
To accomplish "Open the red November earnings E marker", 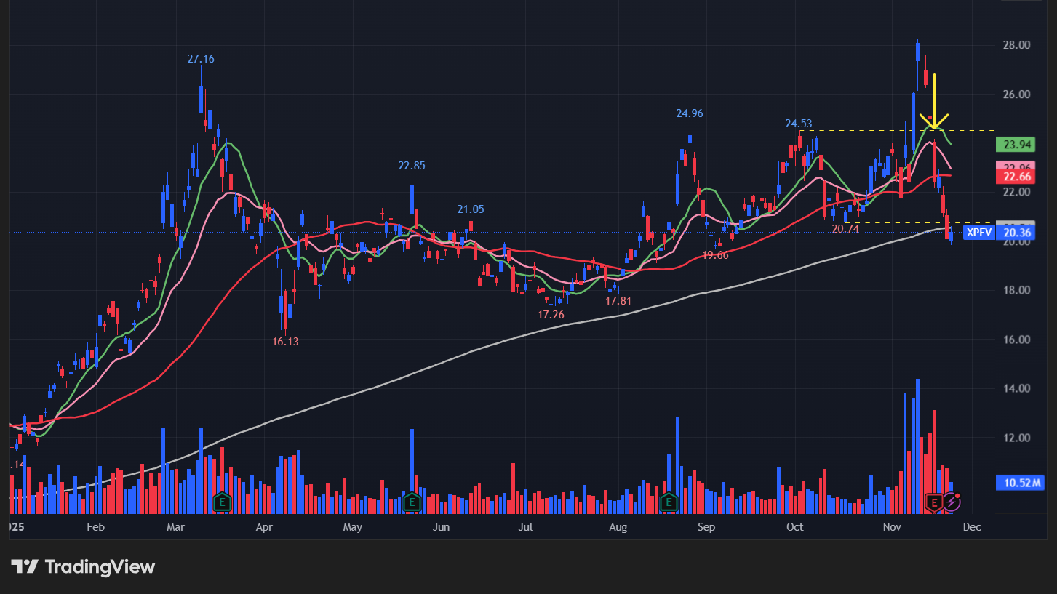I will [934, 502].
